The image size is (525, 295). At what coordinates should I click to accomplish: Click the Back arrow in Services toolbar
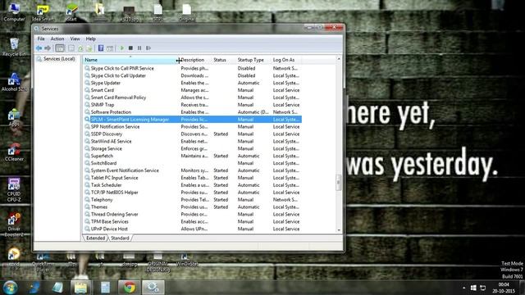point(39,48)
